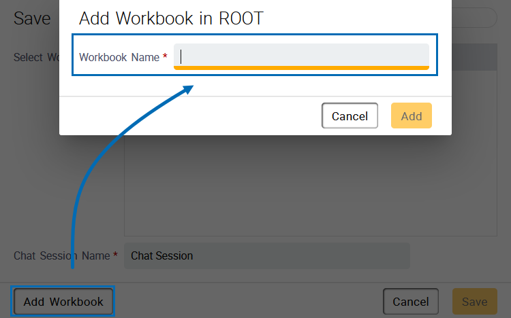The image size is (511, 318).
Task: Click the 'Add Workbook in ROOT' title
Action: coord(171,18)
